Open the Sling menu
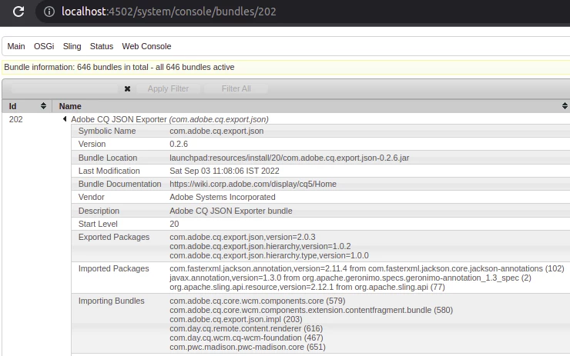The image size is (570, 356). (72, 46)
